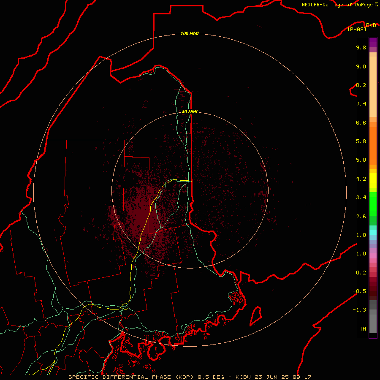Click the -1.3 scale value

(359, 310)
